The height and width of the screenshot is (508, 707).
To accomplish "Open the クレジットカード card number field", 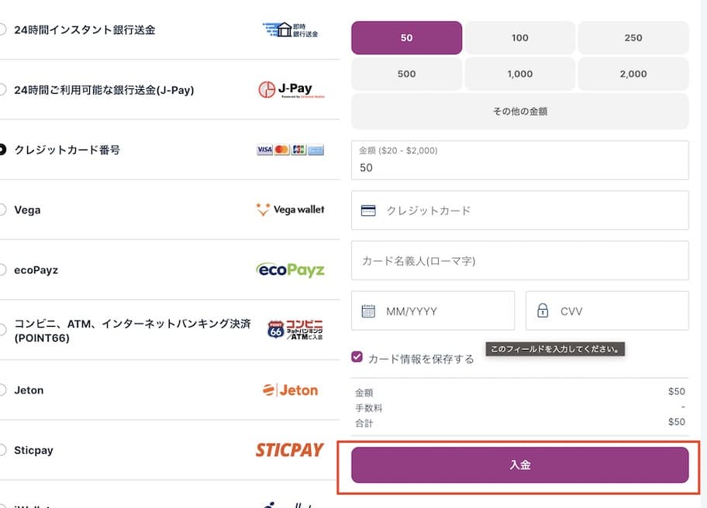I will point(519,210).
